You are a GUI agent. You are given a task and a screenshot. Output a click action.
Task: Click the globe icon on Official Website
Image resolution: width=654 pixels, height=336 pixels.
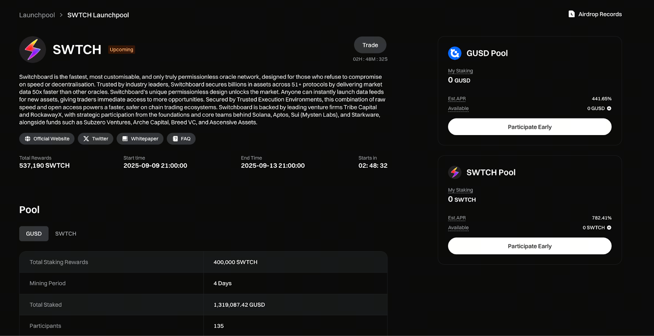point(27,139)
